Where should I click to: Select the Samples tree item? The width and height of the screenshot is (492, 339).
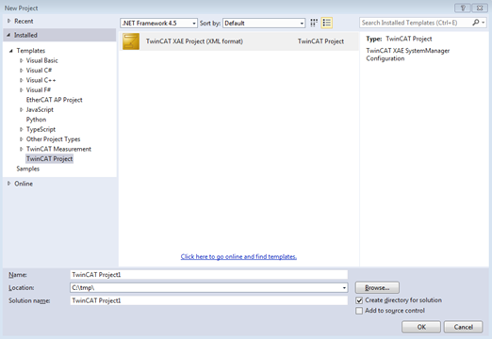(x=28, y=169)
